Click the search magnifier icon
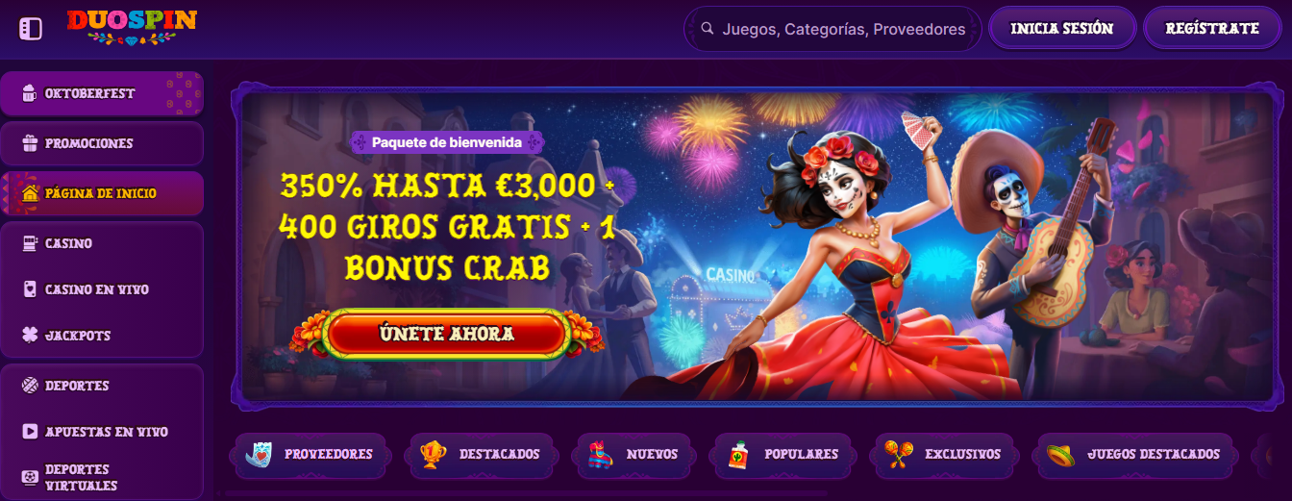 708,29
